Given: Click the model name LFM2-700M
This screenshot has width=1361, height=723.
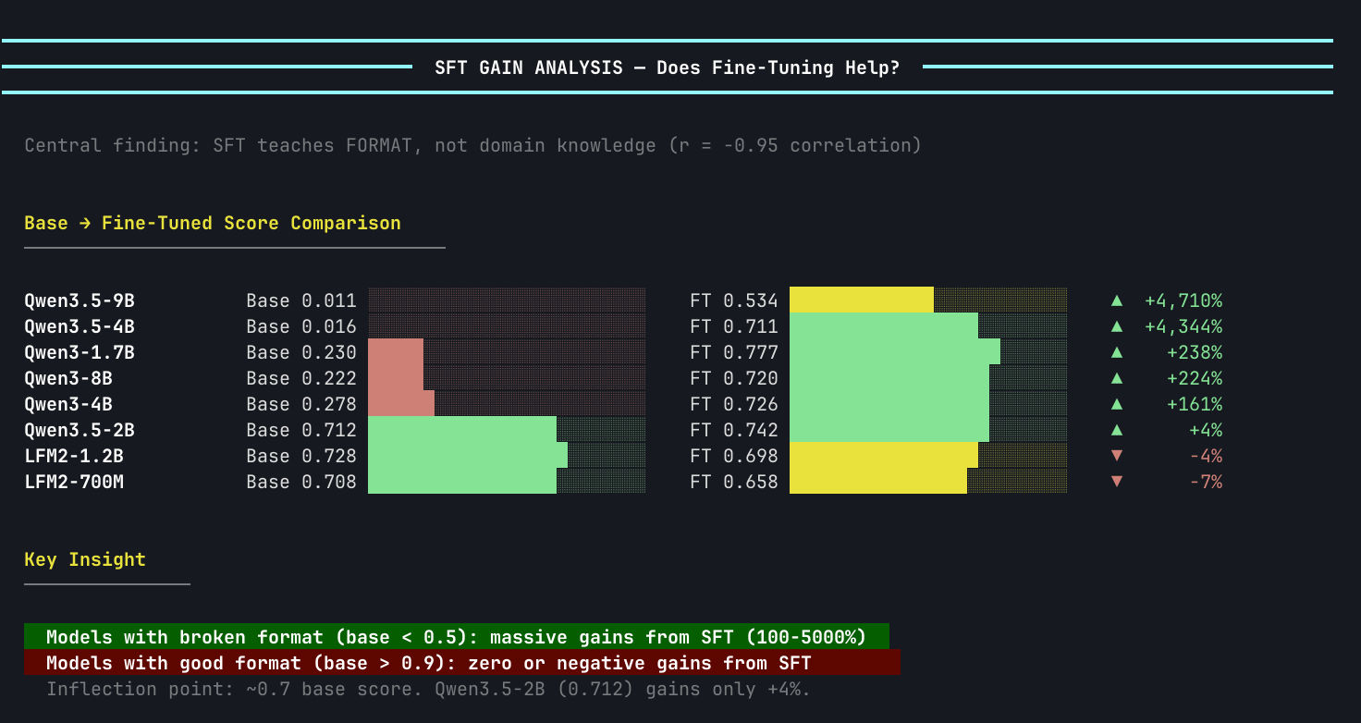Looking at the screenshot, I should pos(74,482).
